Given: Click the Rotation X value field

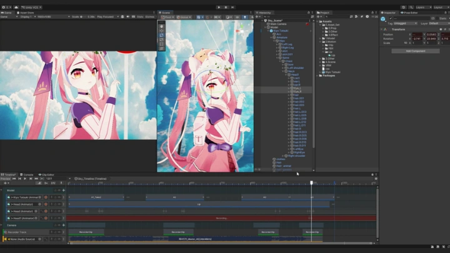Looking at the screenshot, I should pos(417,39).
